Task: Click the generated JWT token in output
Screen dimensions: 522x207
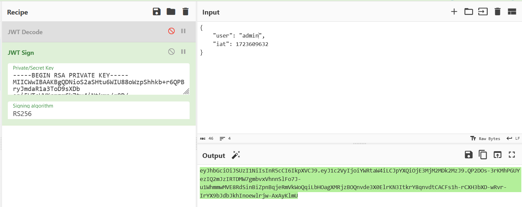Action: click(360, 183)
